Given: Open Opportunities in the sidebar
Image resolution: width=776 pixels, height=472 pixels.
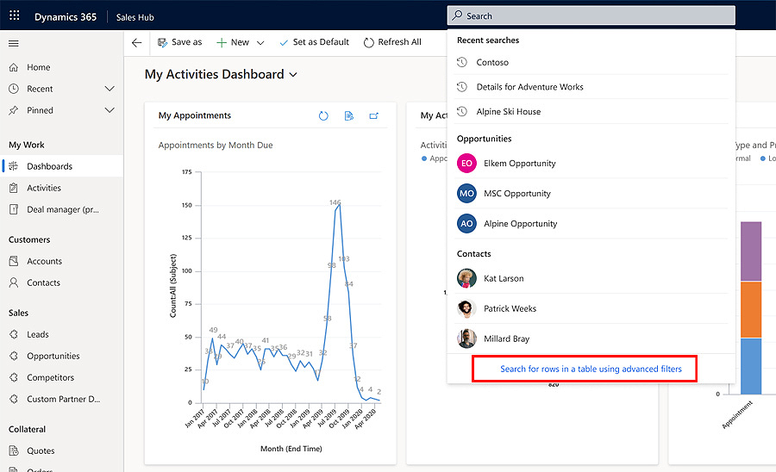Looking at the screenshot, I should tap(61, 356).
